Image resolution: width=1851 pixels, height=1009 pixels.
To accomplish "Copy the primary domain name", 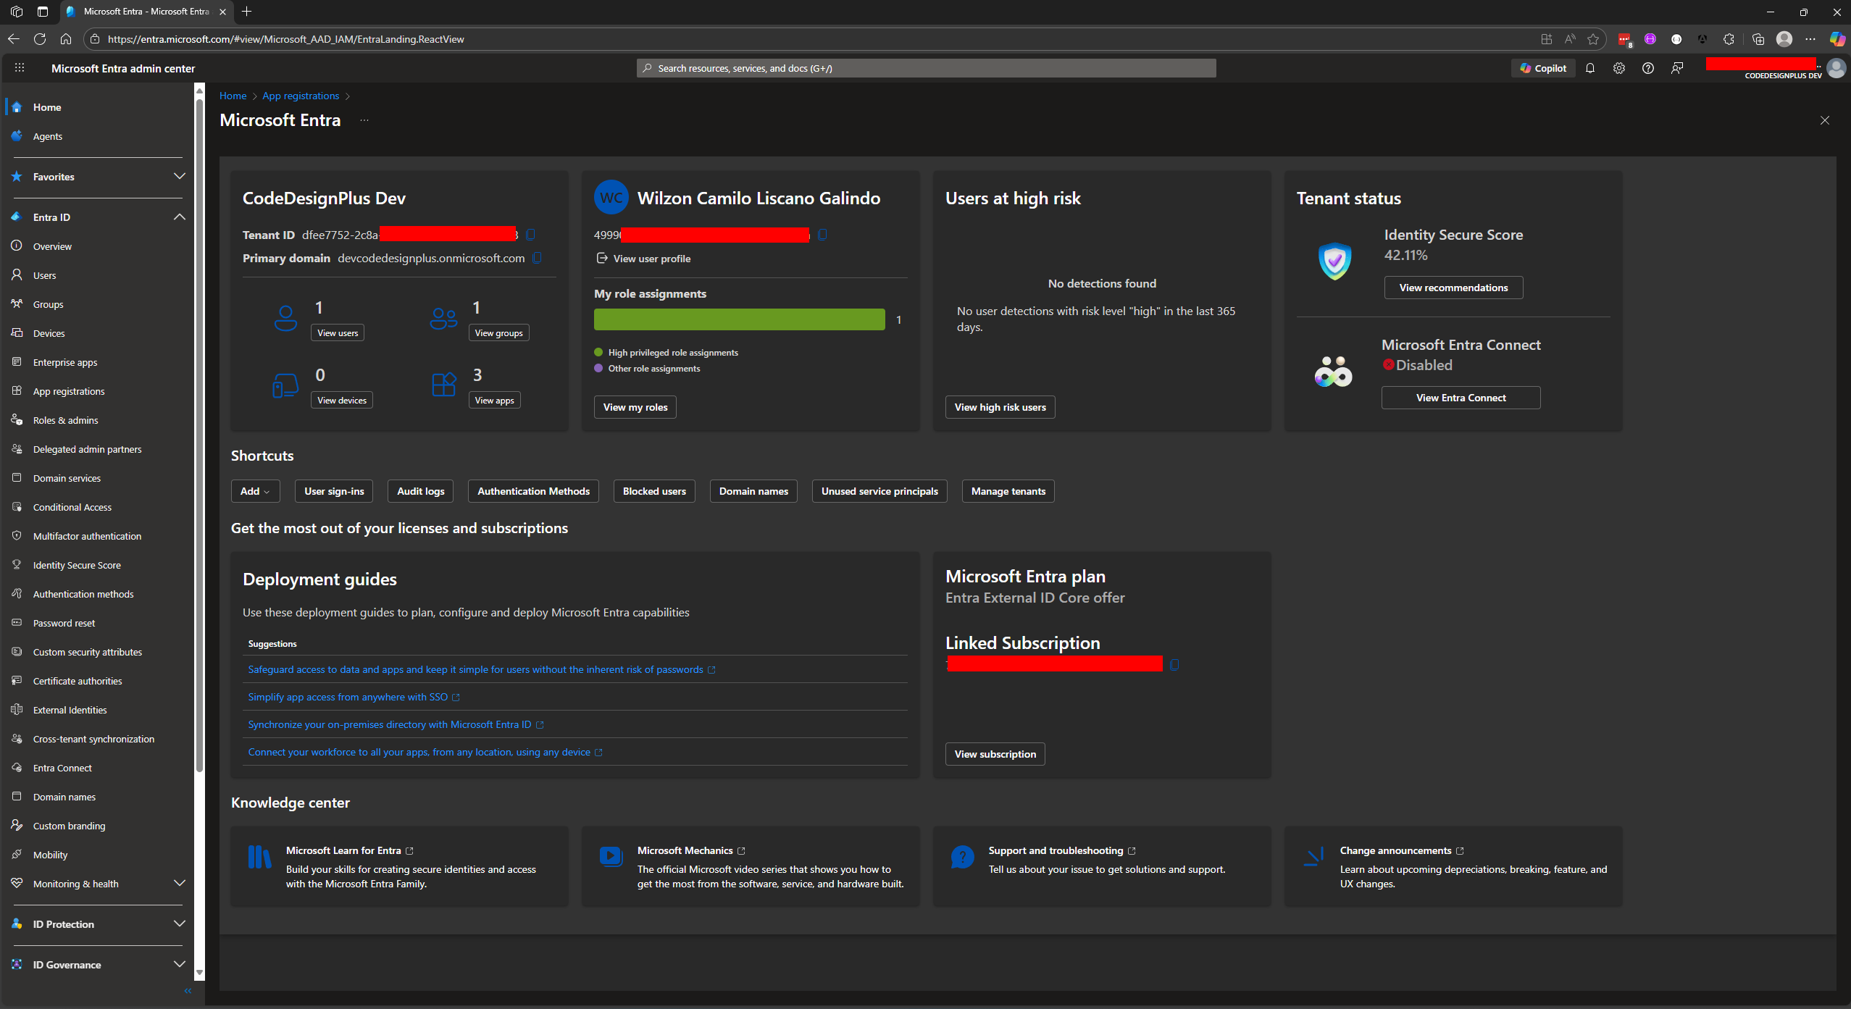I will point(537,258).
